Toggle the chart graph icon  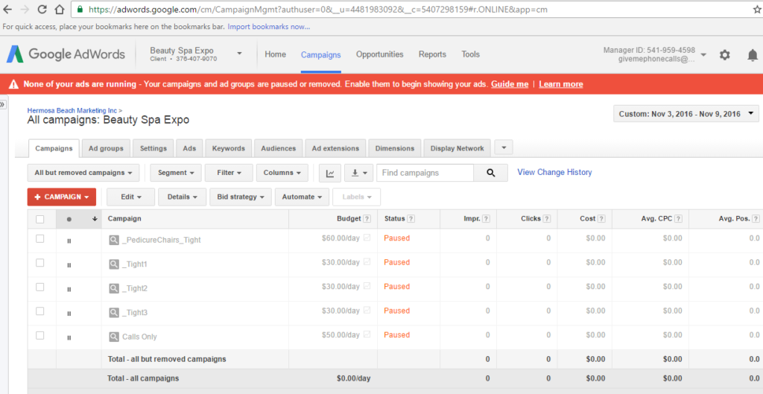(330, 173)
